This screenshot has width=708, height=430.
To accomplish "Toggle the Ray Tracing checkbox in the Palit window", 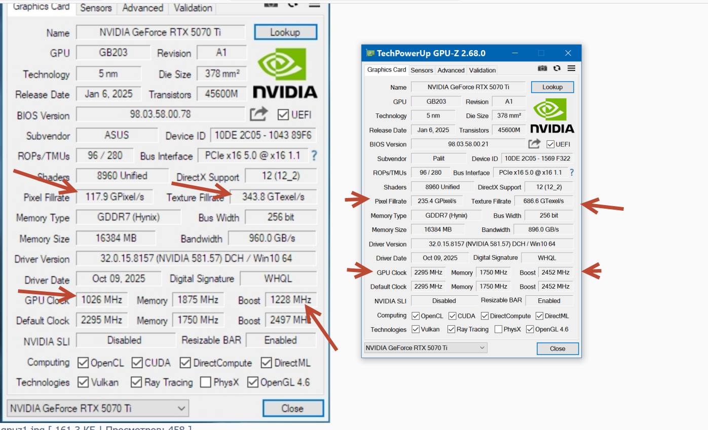I will click(451, 329).
